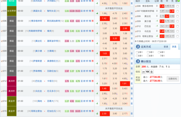The image size is (181, 117).
Task: Switch to 多选 pass mode tab
Action: [174, 47]
